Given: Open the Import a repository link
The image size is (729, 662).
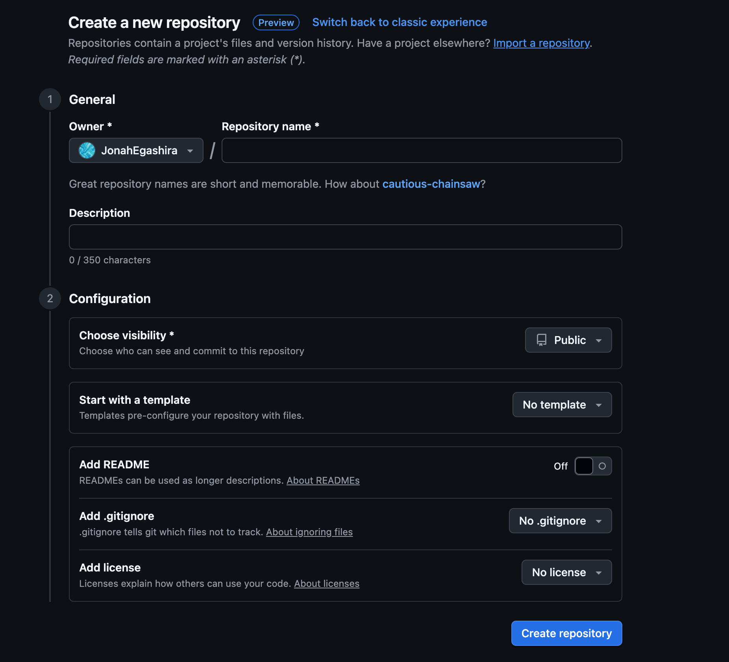Looking at the screenshot, I should click(x=541, y=43).
